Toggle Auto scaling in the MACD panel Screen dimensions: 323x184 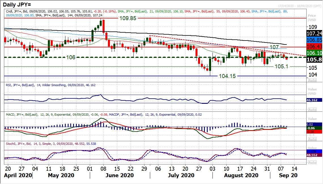(x=312, y=139)
